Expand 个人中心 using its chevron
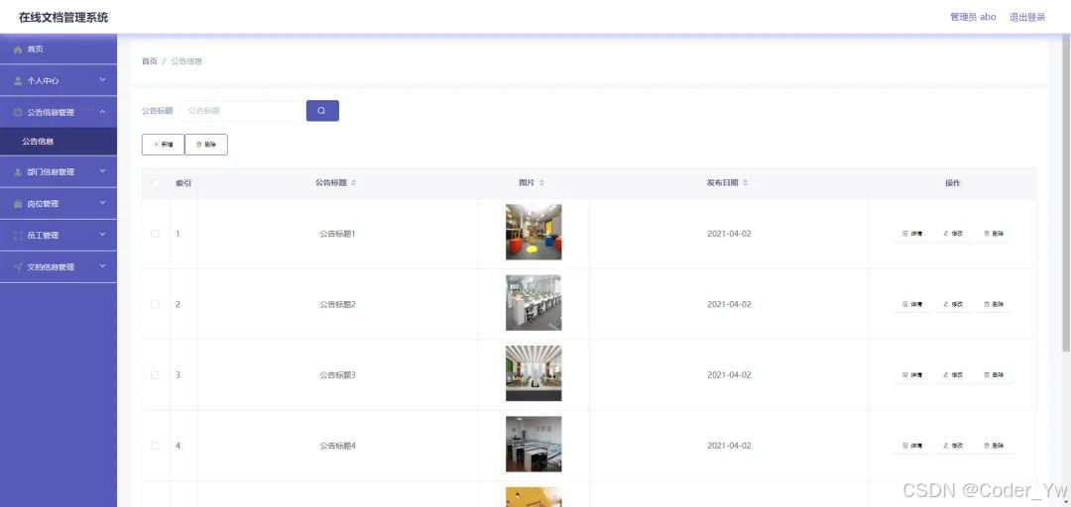The image size is (1071, 507). (x=102, y=80)
